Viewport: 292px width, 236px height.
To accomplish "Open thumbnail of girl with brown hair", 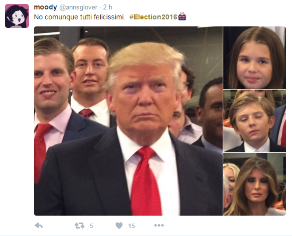I will pyautogui.click(x=255, y=58).
